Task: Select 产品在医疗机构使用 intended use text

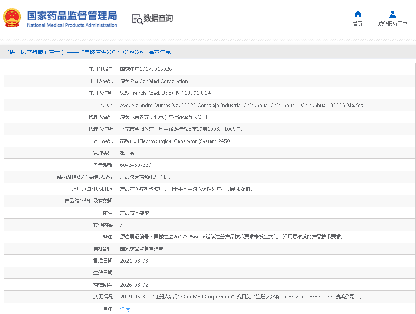Action: coord(186,189)
